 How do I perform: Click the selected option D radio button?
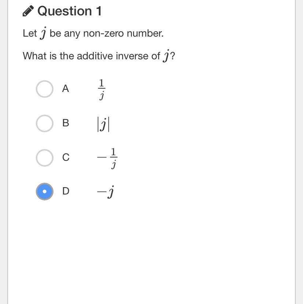(x=44, y=191)
